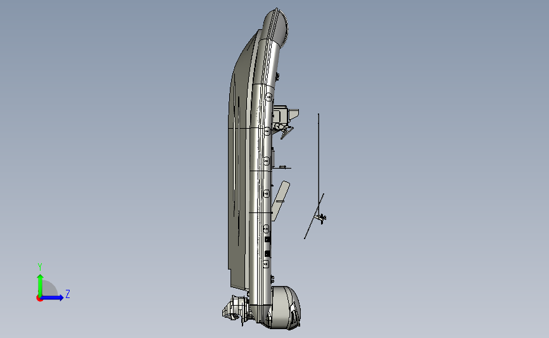The image size is (549, 338).
Task: Select the steering console on the boat deck
Action: pyautogui.click(x=285, y=120)
